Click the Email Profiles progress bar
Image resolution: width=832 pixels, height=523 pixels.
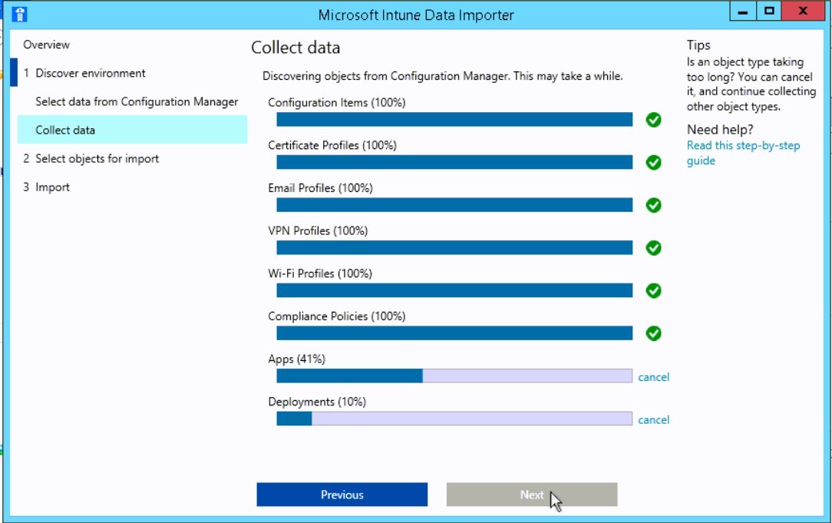pos(454,205)
